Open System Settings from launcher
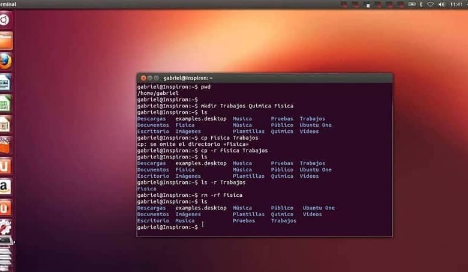The height and width of the screenshot is (272, 468). coord(5,228)
